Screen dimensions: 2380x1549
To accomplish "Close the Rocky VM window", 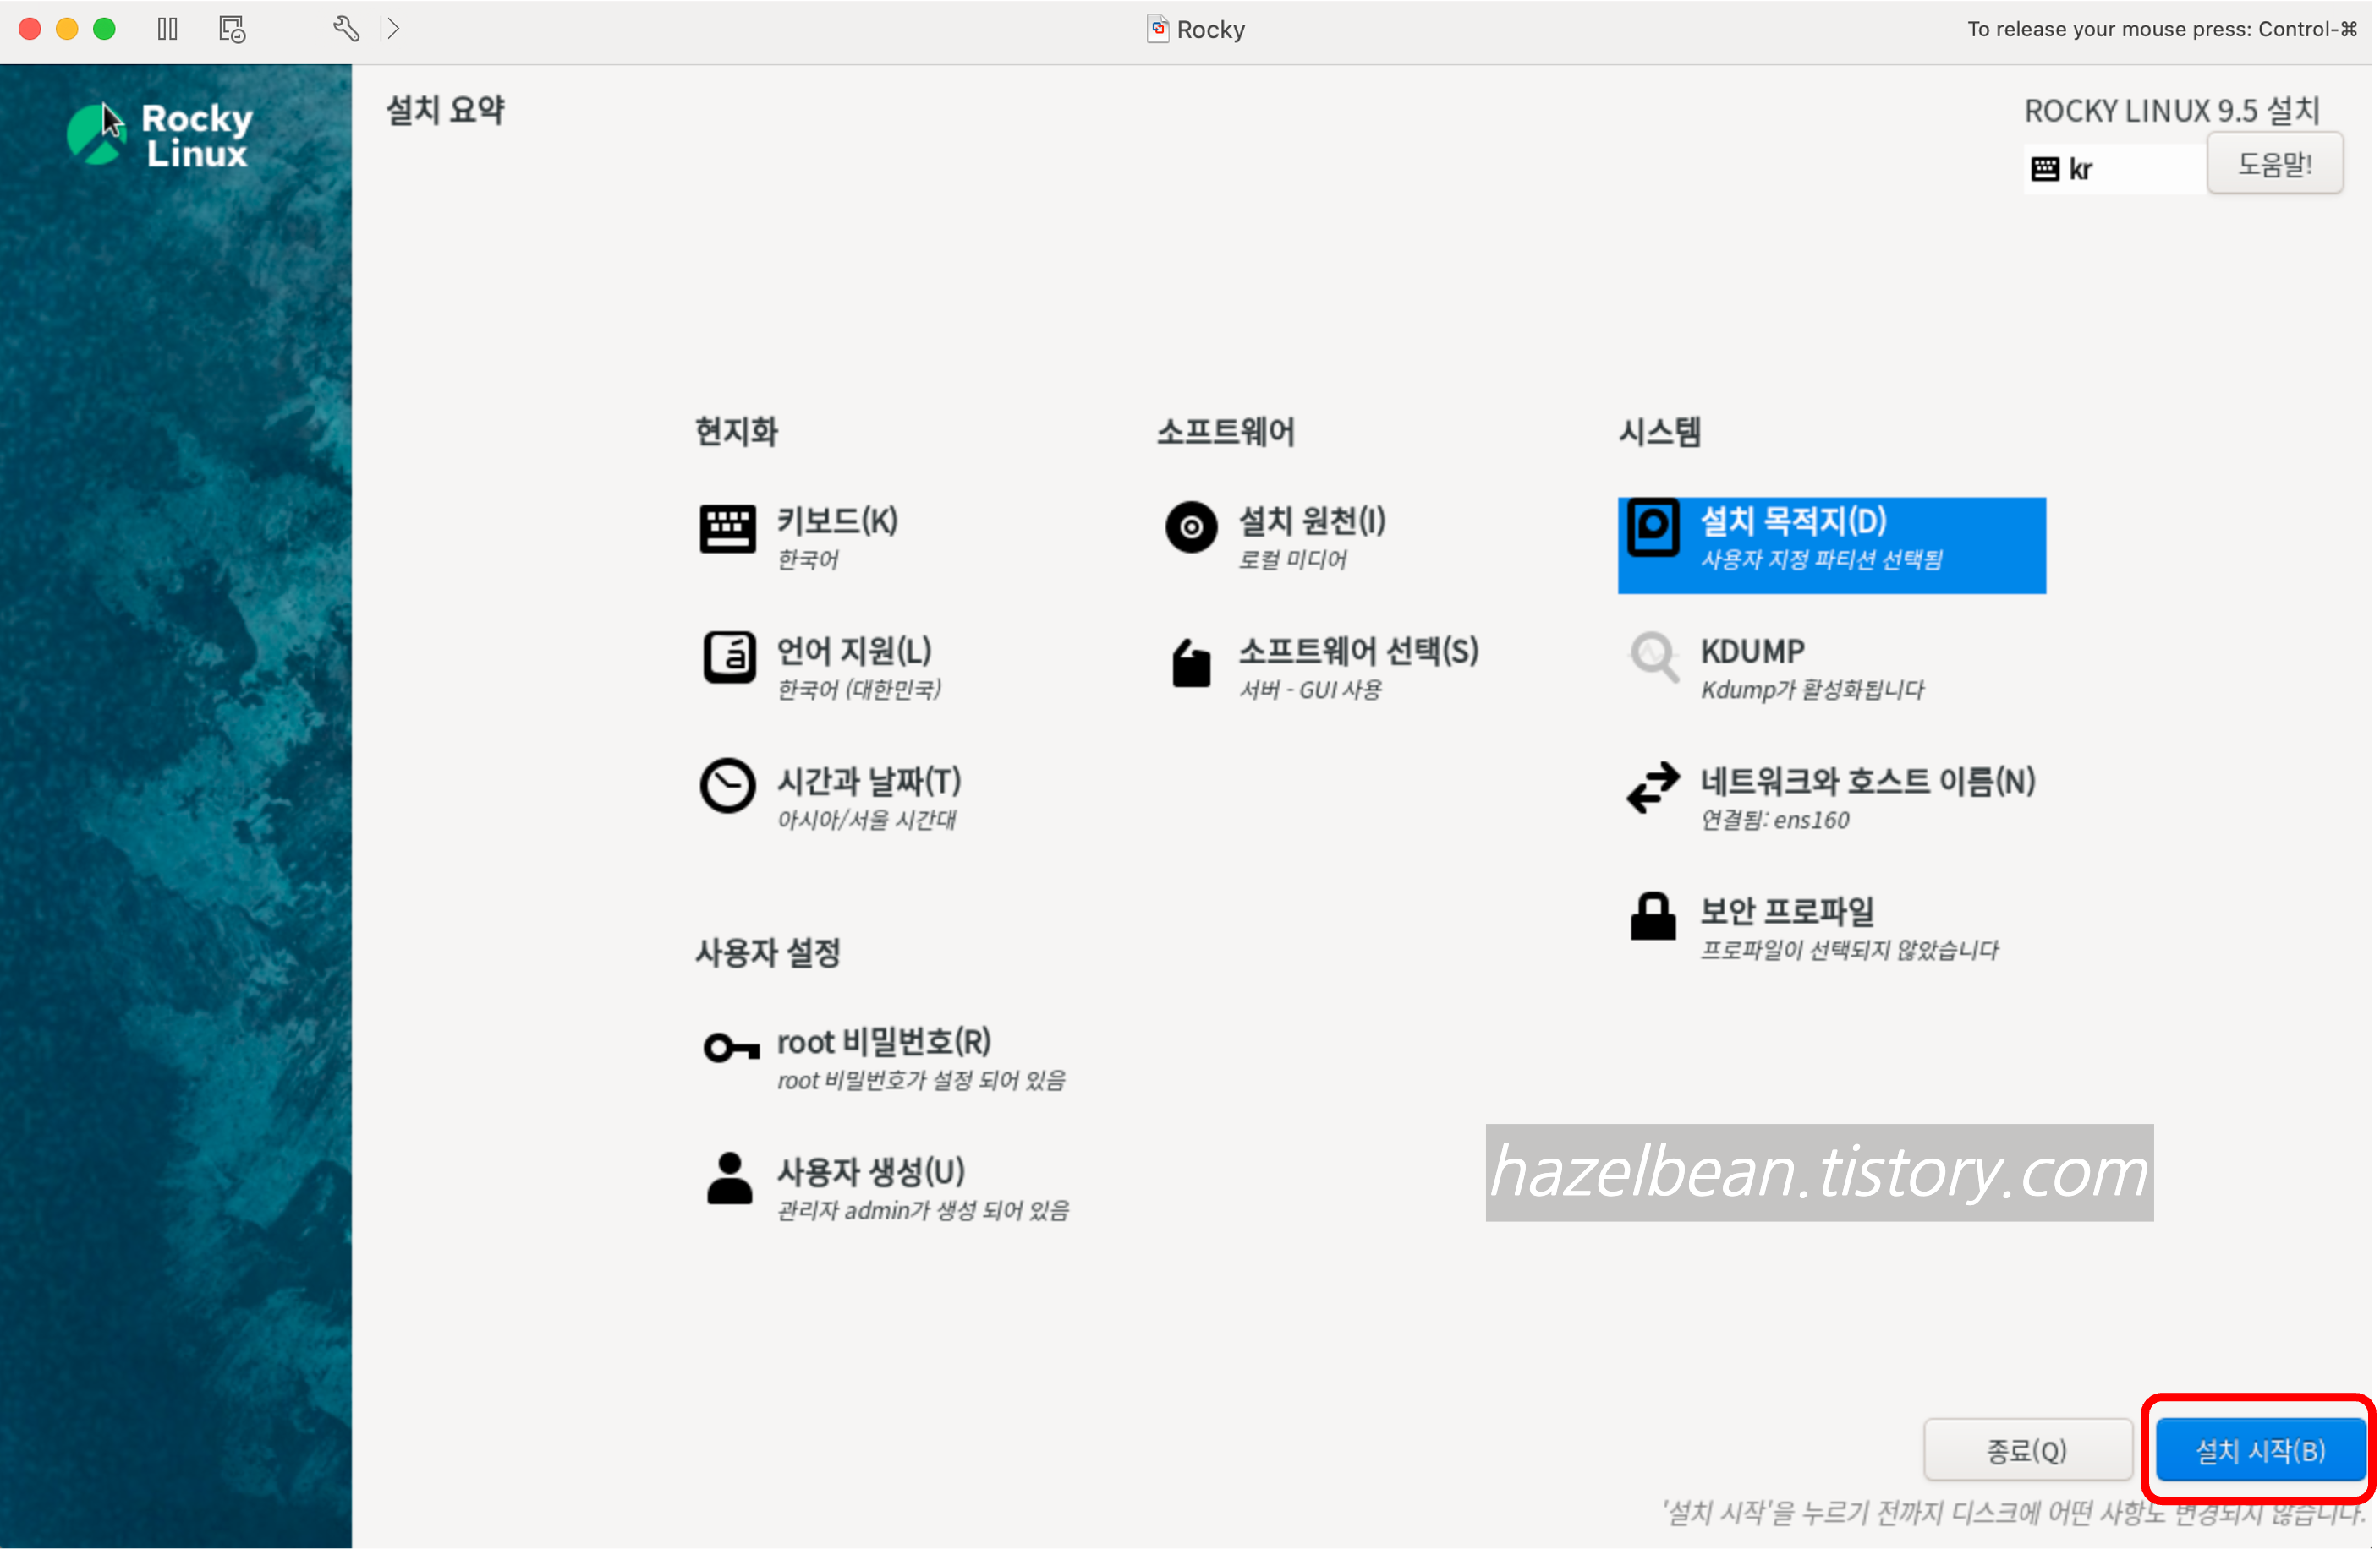I will 30,29.
